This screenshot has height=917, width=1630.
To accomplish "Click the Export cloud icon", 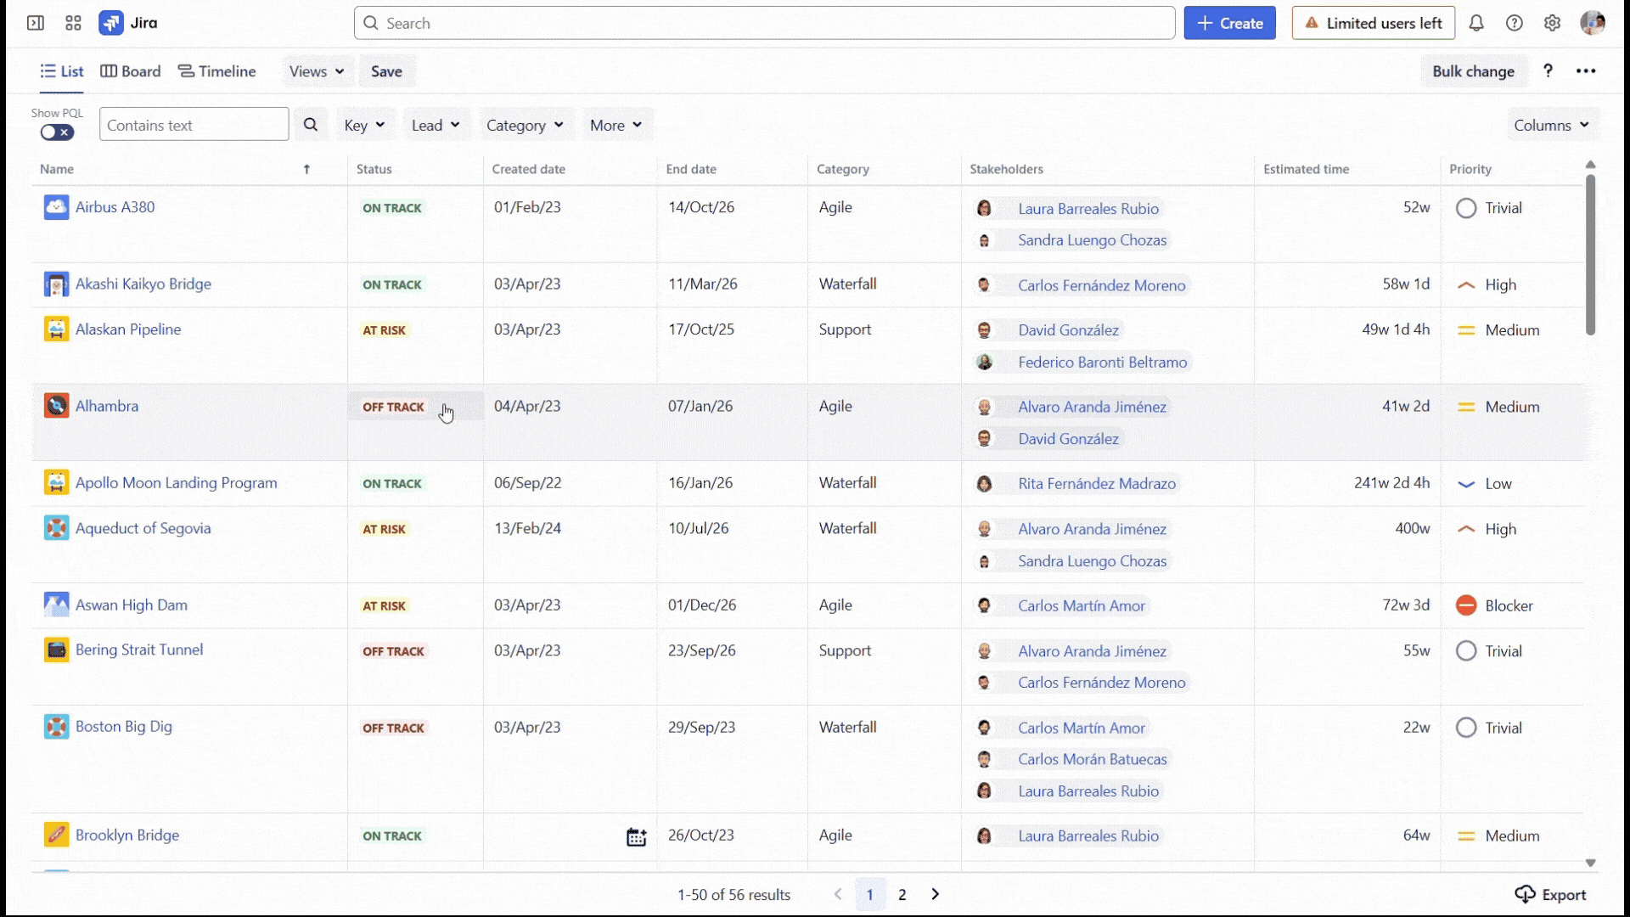I will click(1525, 894).
